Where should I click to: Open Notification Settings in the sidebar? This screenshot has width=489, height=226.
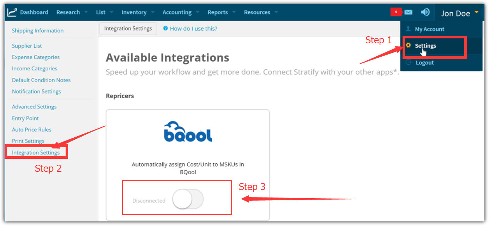36,92
